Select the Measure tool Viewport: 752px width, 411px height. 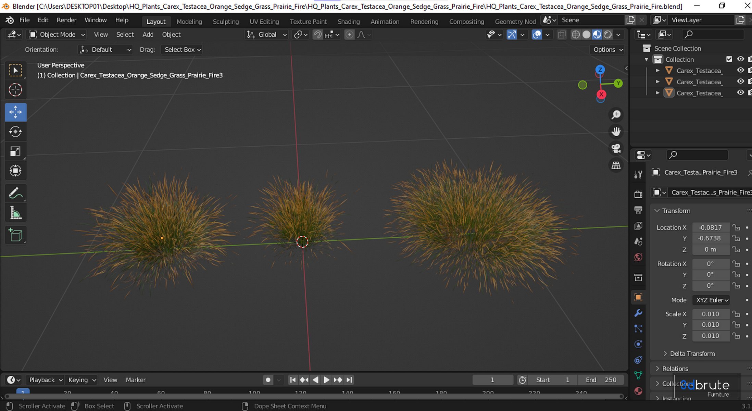pos(15,213)
